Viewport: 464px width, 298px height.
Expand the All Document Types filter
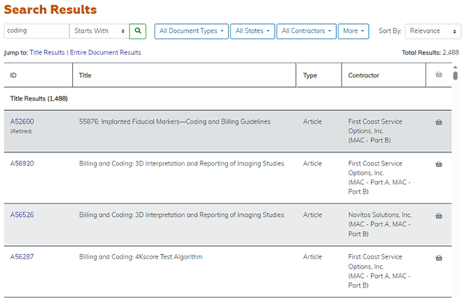pyautogui.click(x=190, y=31)
